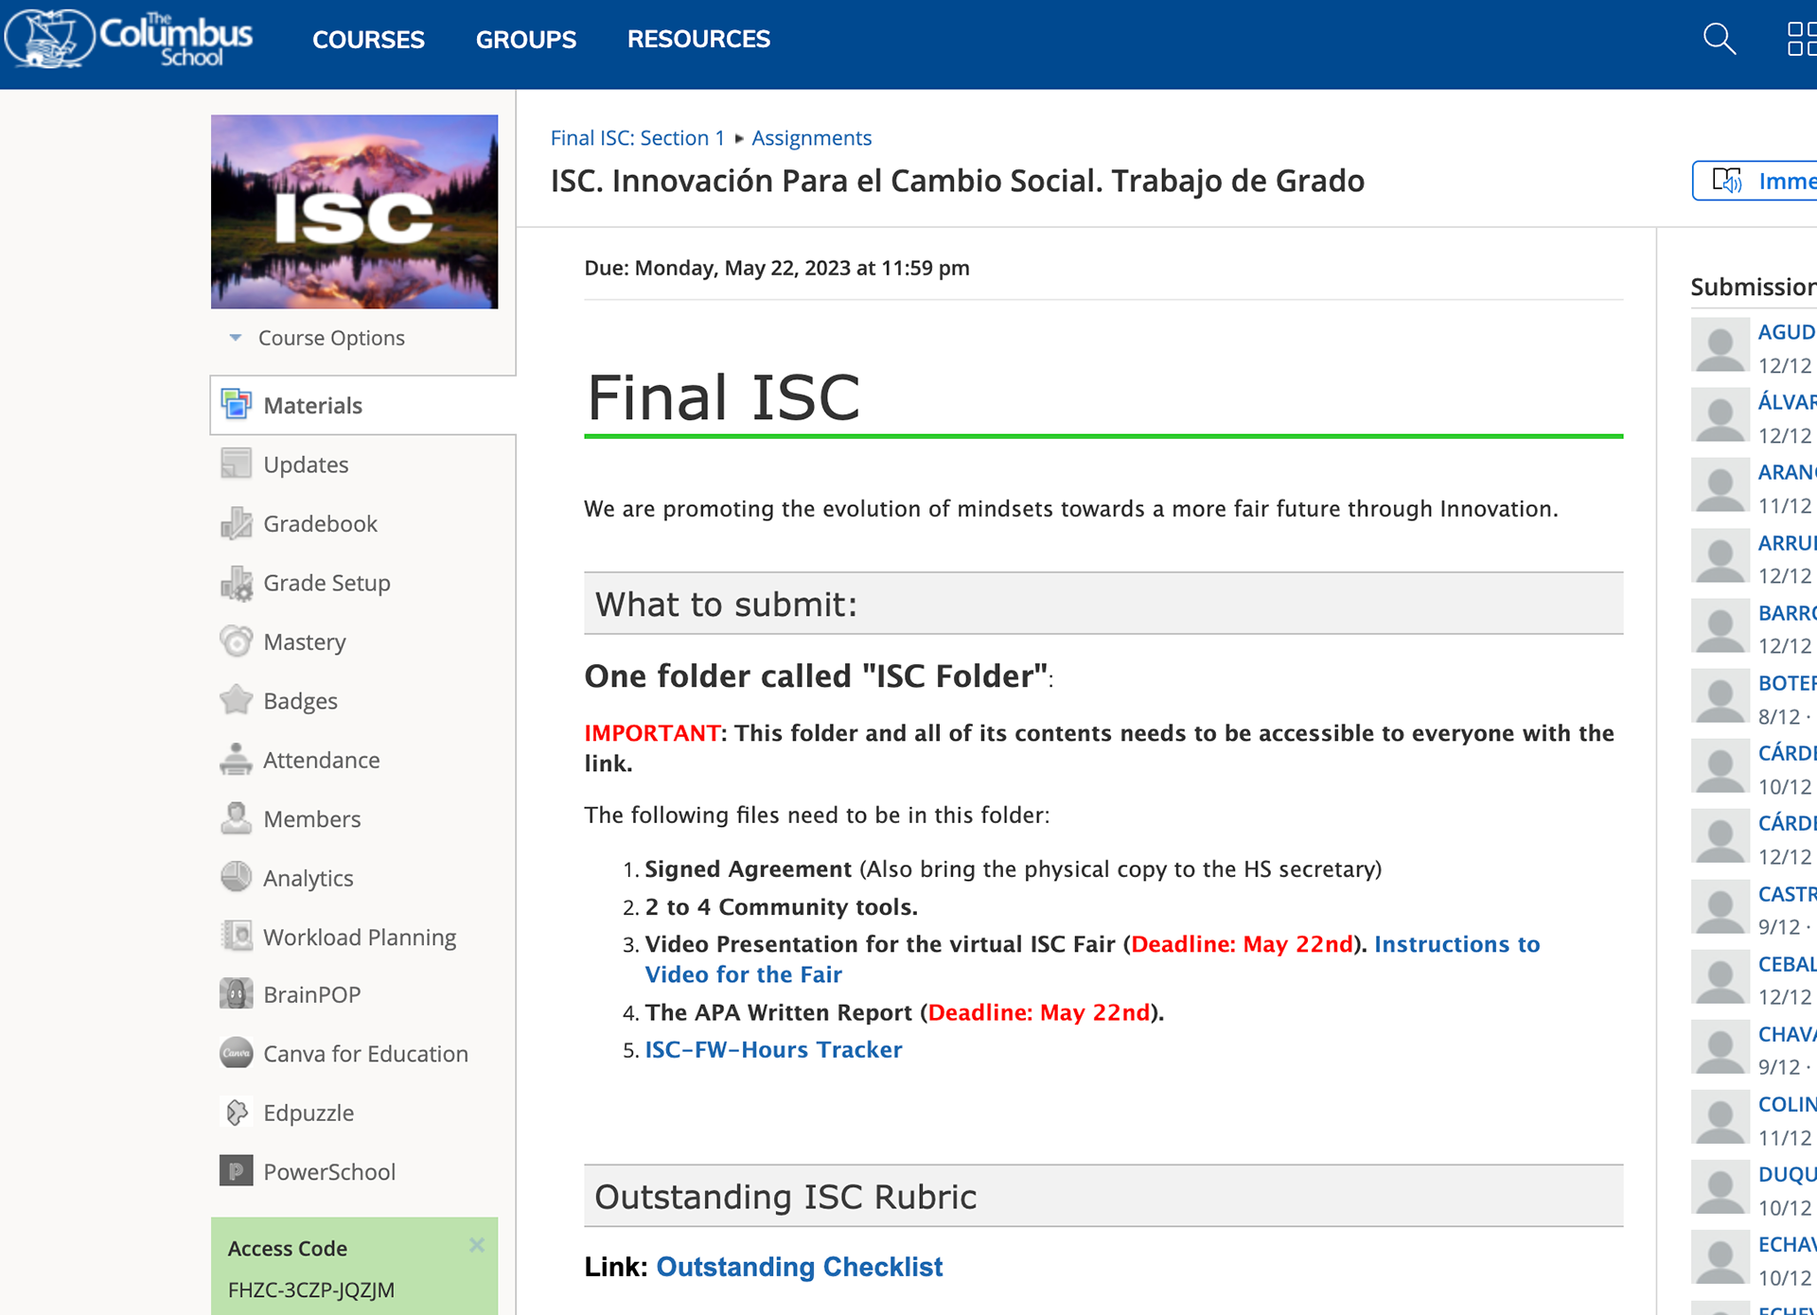Viewport: 1817px width, 1315px height.
Task: Click the Gradebook sidebar icon
Action: click(x=236, y=523)
